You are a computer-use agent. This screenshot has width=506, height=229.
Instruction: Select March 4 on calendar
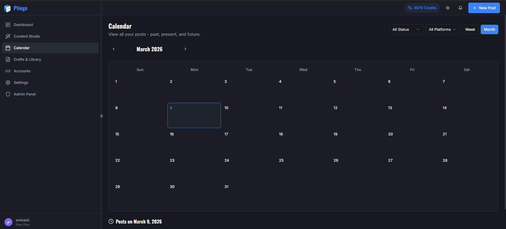click(x=303, y=89)
